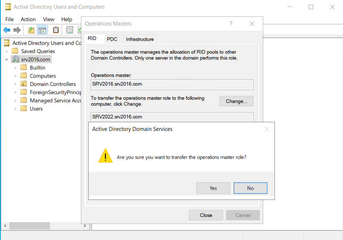
Task: Select the srv2016.com domain label
Action: 35,59
